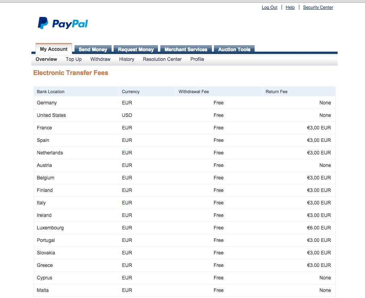Open the History submenu item

(x=127, y=59)
